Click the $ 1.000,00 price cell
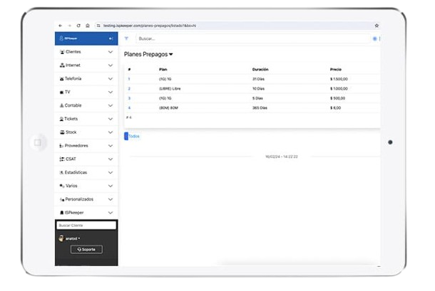 [x=339, y=89]
